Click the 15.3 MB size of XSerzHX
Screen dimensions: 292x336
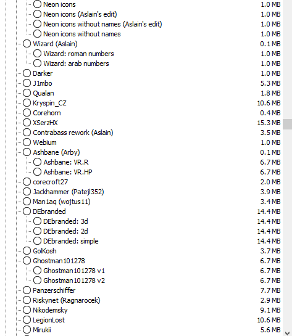(x=269, y=123)
